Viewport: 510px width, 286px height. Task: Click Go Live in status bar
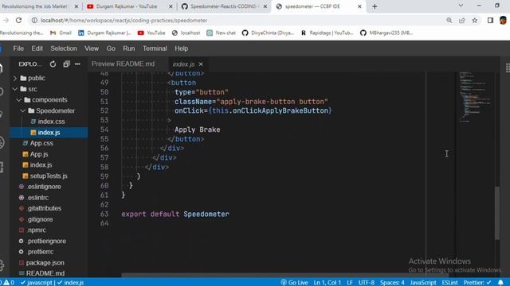294,283
